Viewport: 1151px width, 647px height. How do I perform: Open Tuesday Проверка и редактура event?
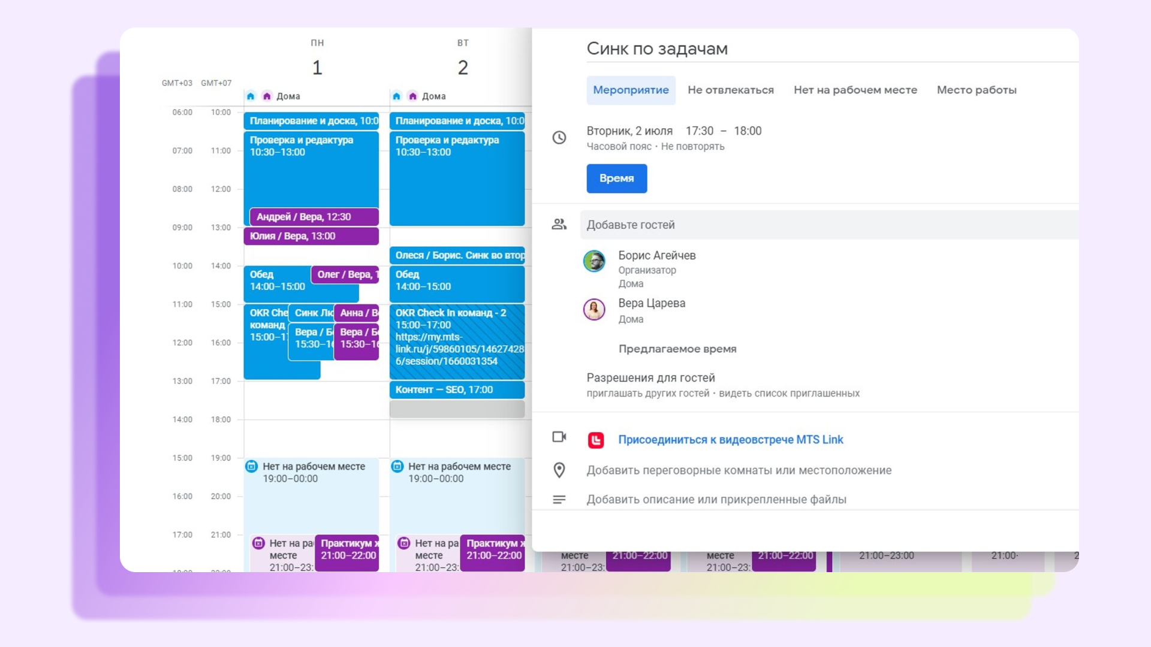(x=457, y=179)
